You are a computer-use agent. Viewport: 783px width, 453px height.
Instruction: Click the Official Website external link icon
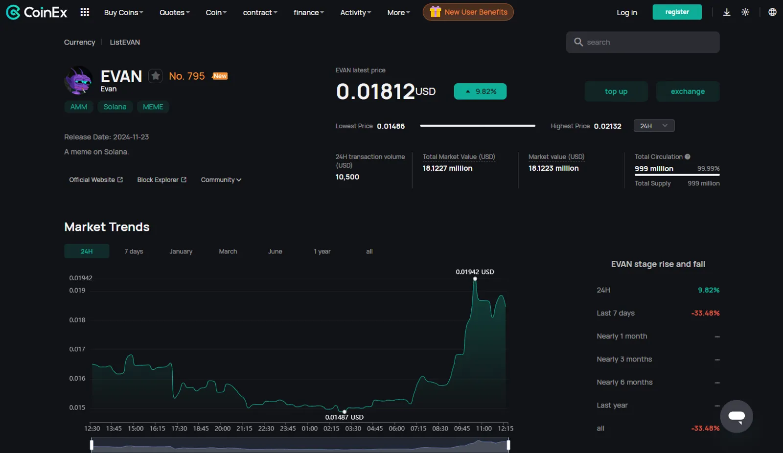(x=120, y=180)
